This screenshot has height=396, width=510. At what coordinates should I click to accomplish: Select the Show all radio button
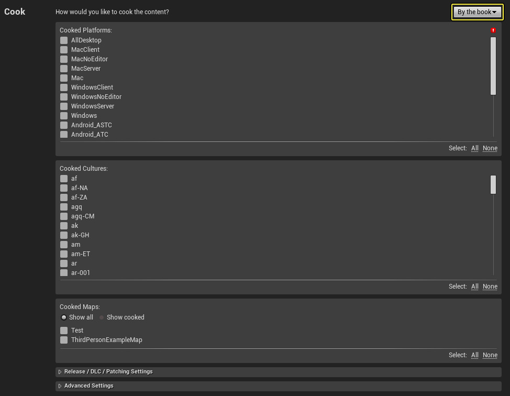[x=64, y=317]
